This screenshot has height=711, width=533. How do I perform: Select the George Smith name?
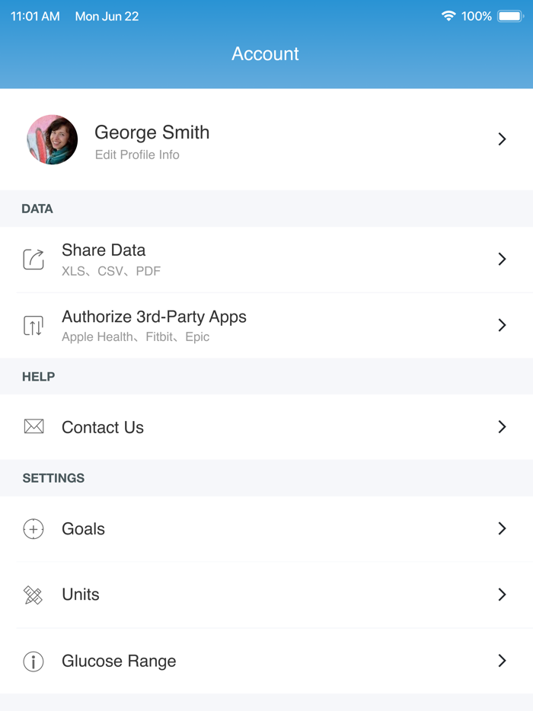tap(152, 132)
